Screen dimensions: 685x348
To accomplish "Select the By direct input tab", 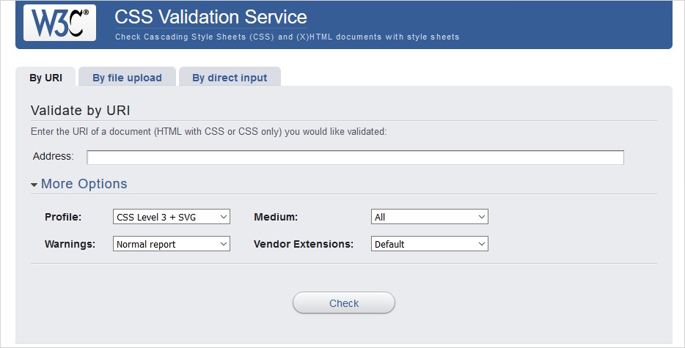I will point(230,78).
